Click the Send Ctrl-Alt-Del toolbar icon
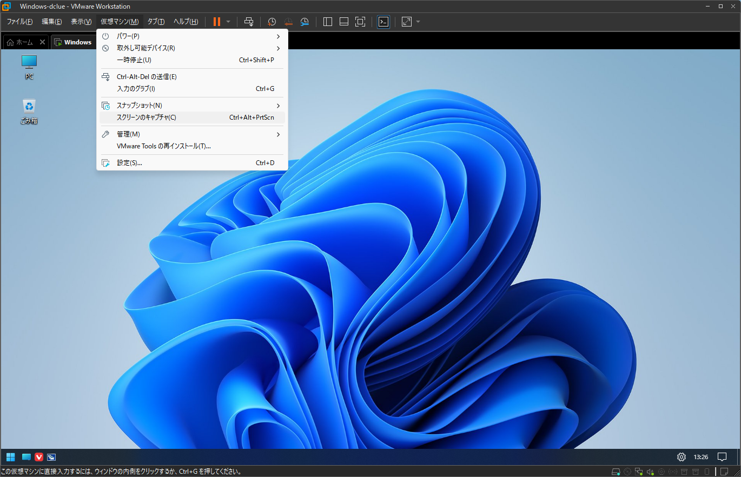The height and width of the screenshot is (477, 741). coord(249,22)
